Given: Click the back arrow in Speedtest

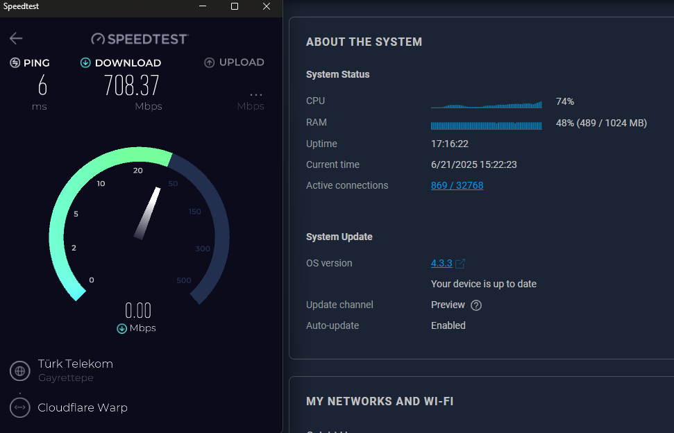Looking at the screenshot, I should coord(15,38).
